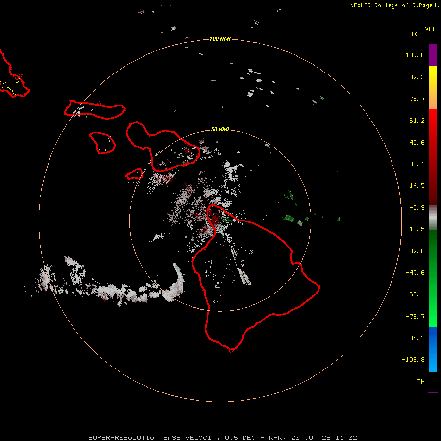Click the [KT] units label
Screen dimensions: 441x441
pos(418,34)
